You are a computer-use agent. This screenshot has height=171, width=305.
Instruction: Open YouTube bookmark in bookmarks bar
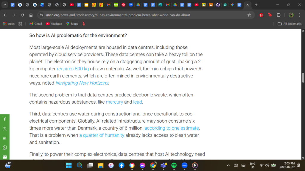pyautogui.click(x=54, y=24)
